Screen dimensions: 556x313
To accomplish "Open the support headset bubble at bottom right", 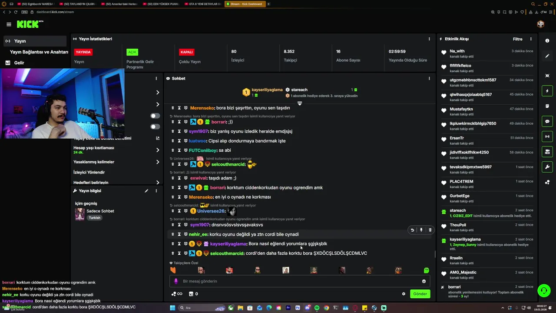I will [543, 290].
